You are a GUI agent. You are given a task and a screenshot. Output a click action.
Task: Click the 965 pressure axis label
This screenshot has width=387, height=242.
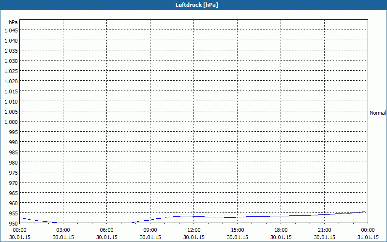pyautogui.click(x=14, y=193)
